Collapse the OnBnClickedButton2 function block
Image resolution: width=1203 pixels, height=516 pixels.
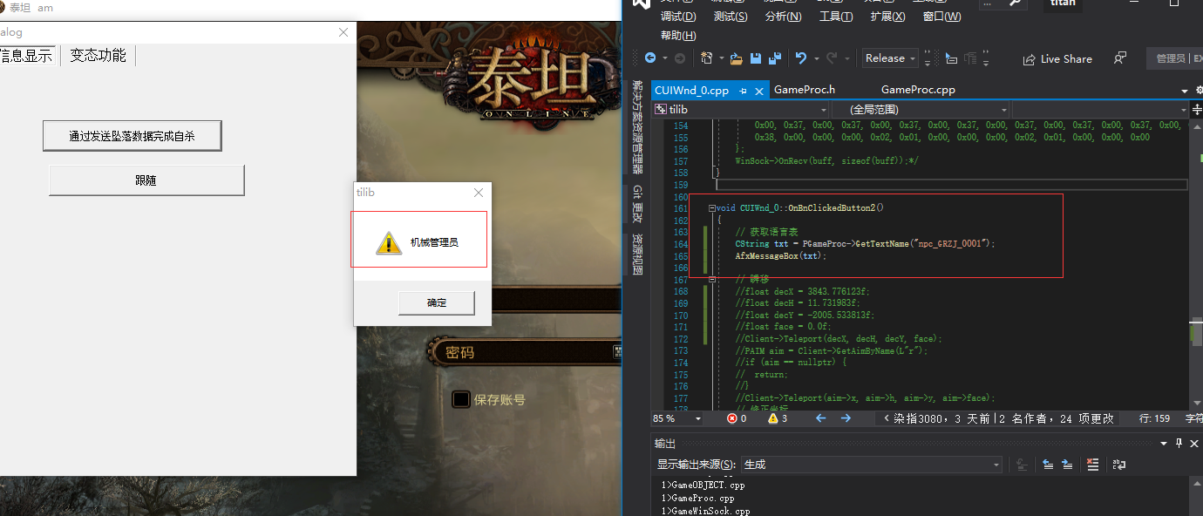click(712, 208)
